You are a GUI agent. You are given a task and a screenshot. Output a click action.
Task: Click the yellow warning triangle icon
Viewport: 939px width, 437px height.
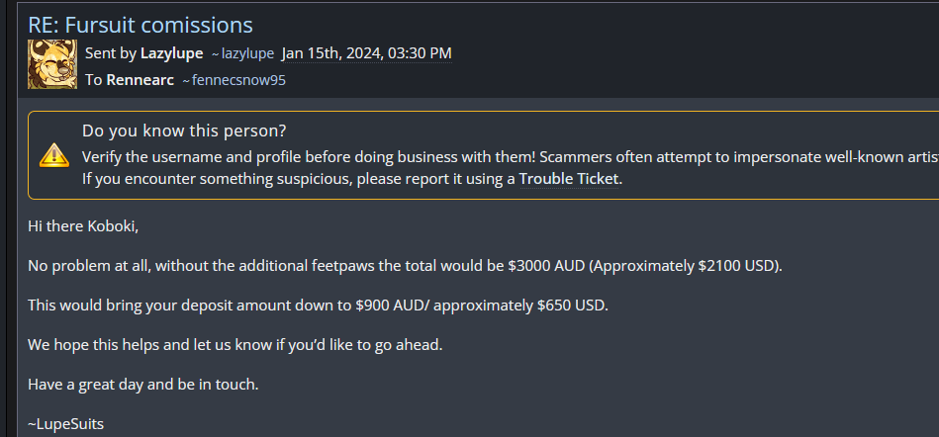point(53,155)
